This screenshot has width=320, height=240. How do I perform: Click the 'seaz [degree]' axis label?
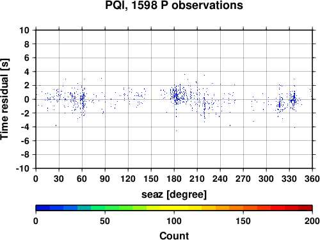[174, 195]
